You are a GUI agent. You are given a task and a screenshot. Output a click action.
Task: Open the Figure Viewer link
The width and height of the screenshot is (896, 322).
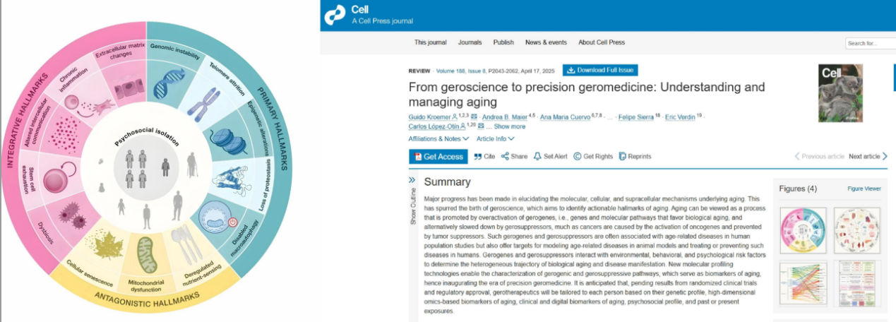864,189
